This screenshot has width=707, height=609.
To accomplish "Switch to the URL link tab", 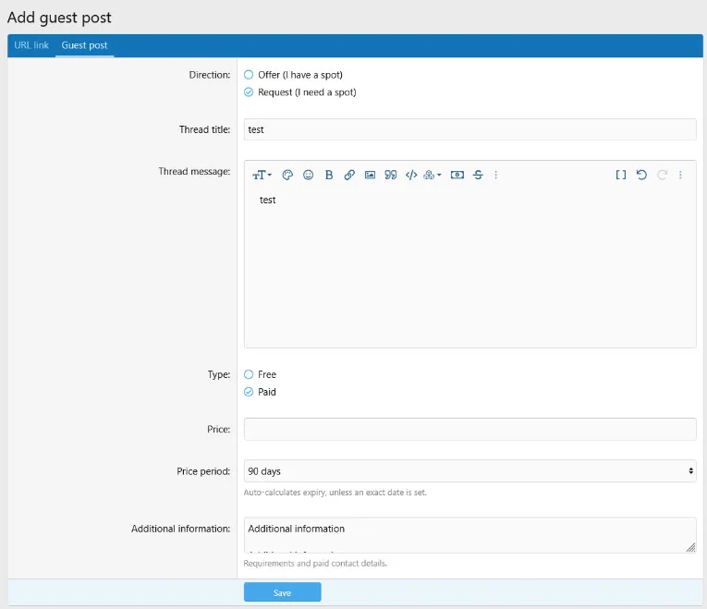I will pyautogui.click(x=31, y=45).
